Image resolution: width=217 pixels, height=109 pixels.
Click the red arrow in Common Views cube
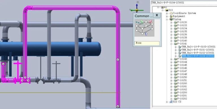150,22
